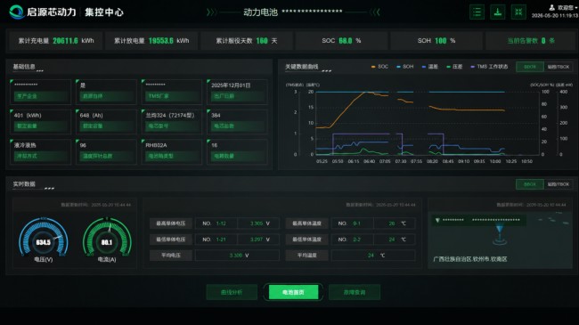Toggle the TMS 工作状态 legend
Screen dimensions: 579x325
click(489, 67)
